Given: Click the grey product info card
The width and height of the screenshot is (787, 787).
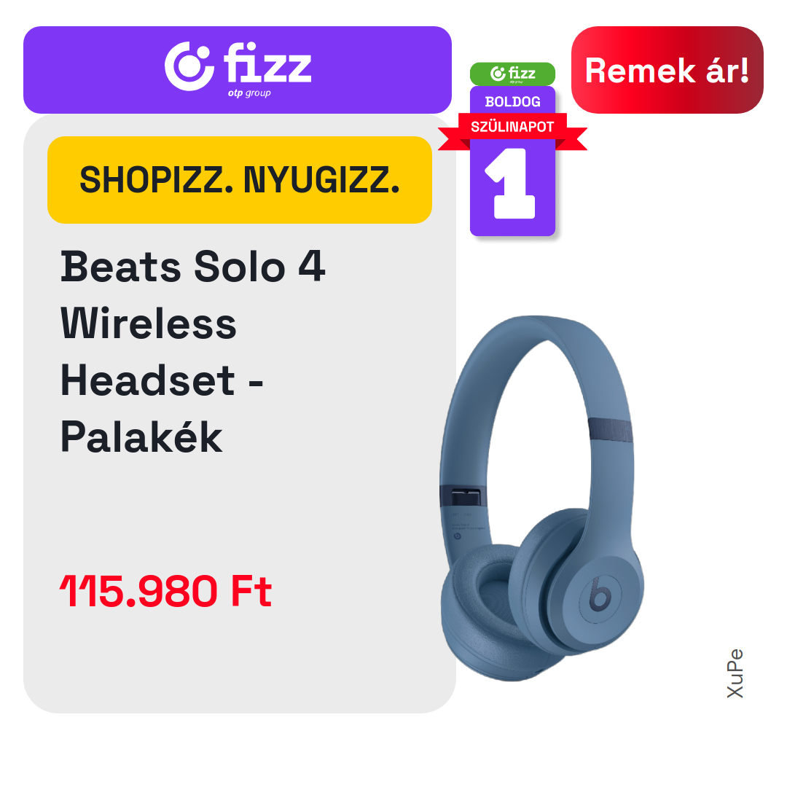Looking at the screenshot, I should [240, 414].
